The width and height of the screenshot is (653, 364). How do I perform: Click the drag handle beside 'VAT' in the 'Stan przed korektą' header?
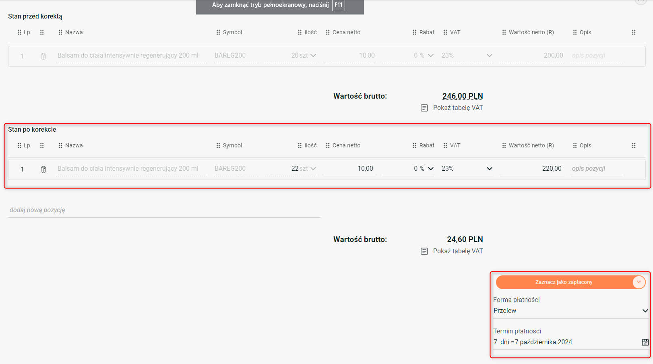(x=445, y=32)
